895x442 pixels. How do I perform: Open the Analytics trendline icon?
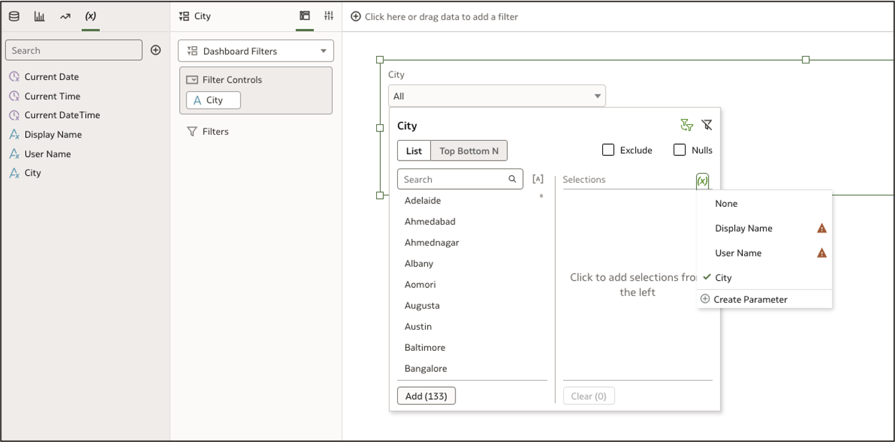65,16
